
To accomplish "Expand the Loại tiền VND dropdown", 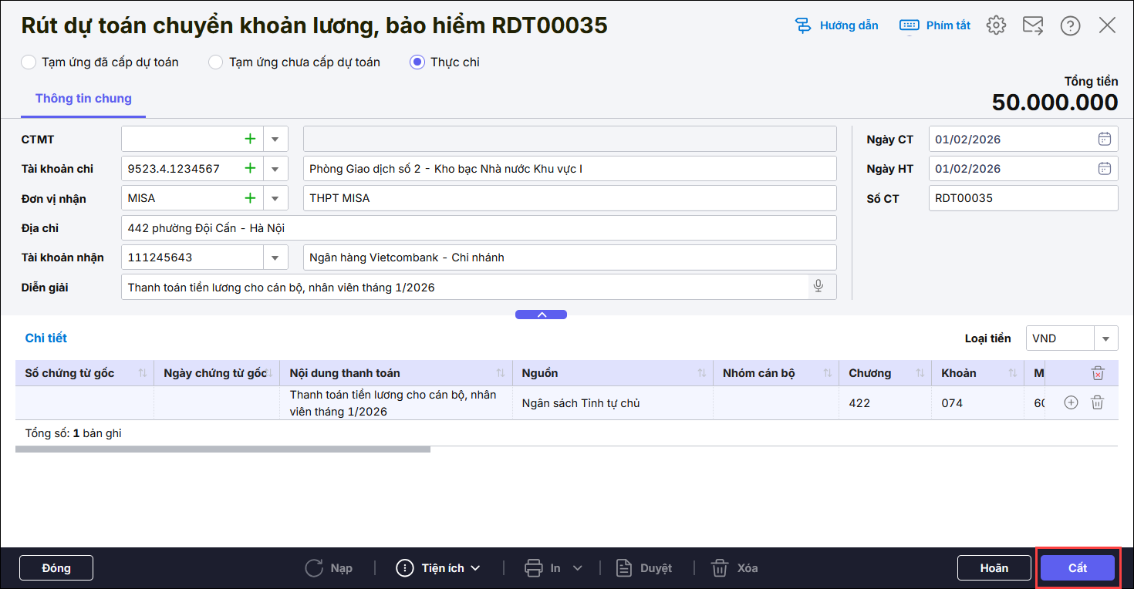I will point(1105,338).
